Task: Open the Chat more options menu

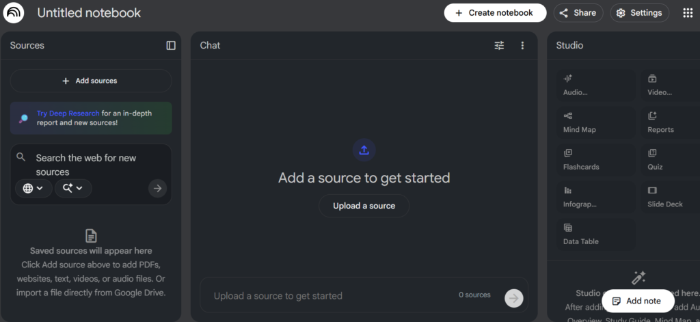Action: click(522, 45)
